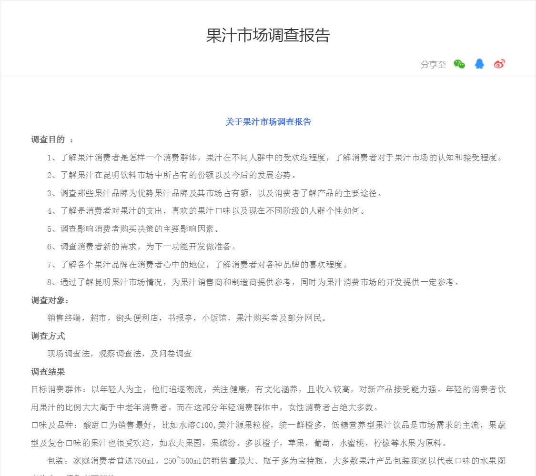
Task: Click the line starting 销售终端，超市
Action: pos(187,318)
